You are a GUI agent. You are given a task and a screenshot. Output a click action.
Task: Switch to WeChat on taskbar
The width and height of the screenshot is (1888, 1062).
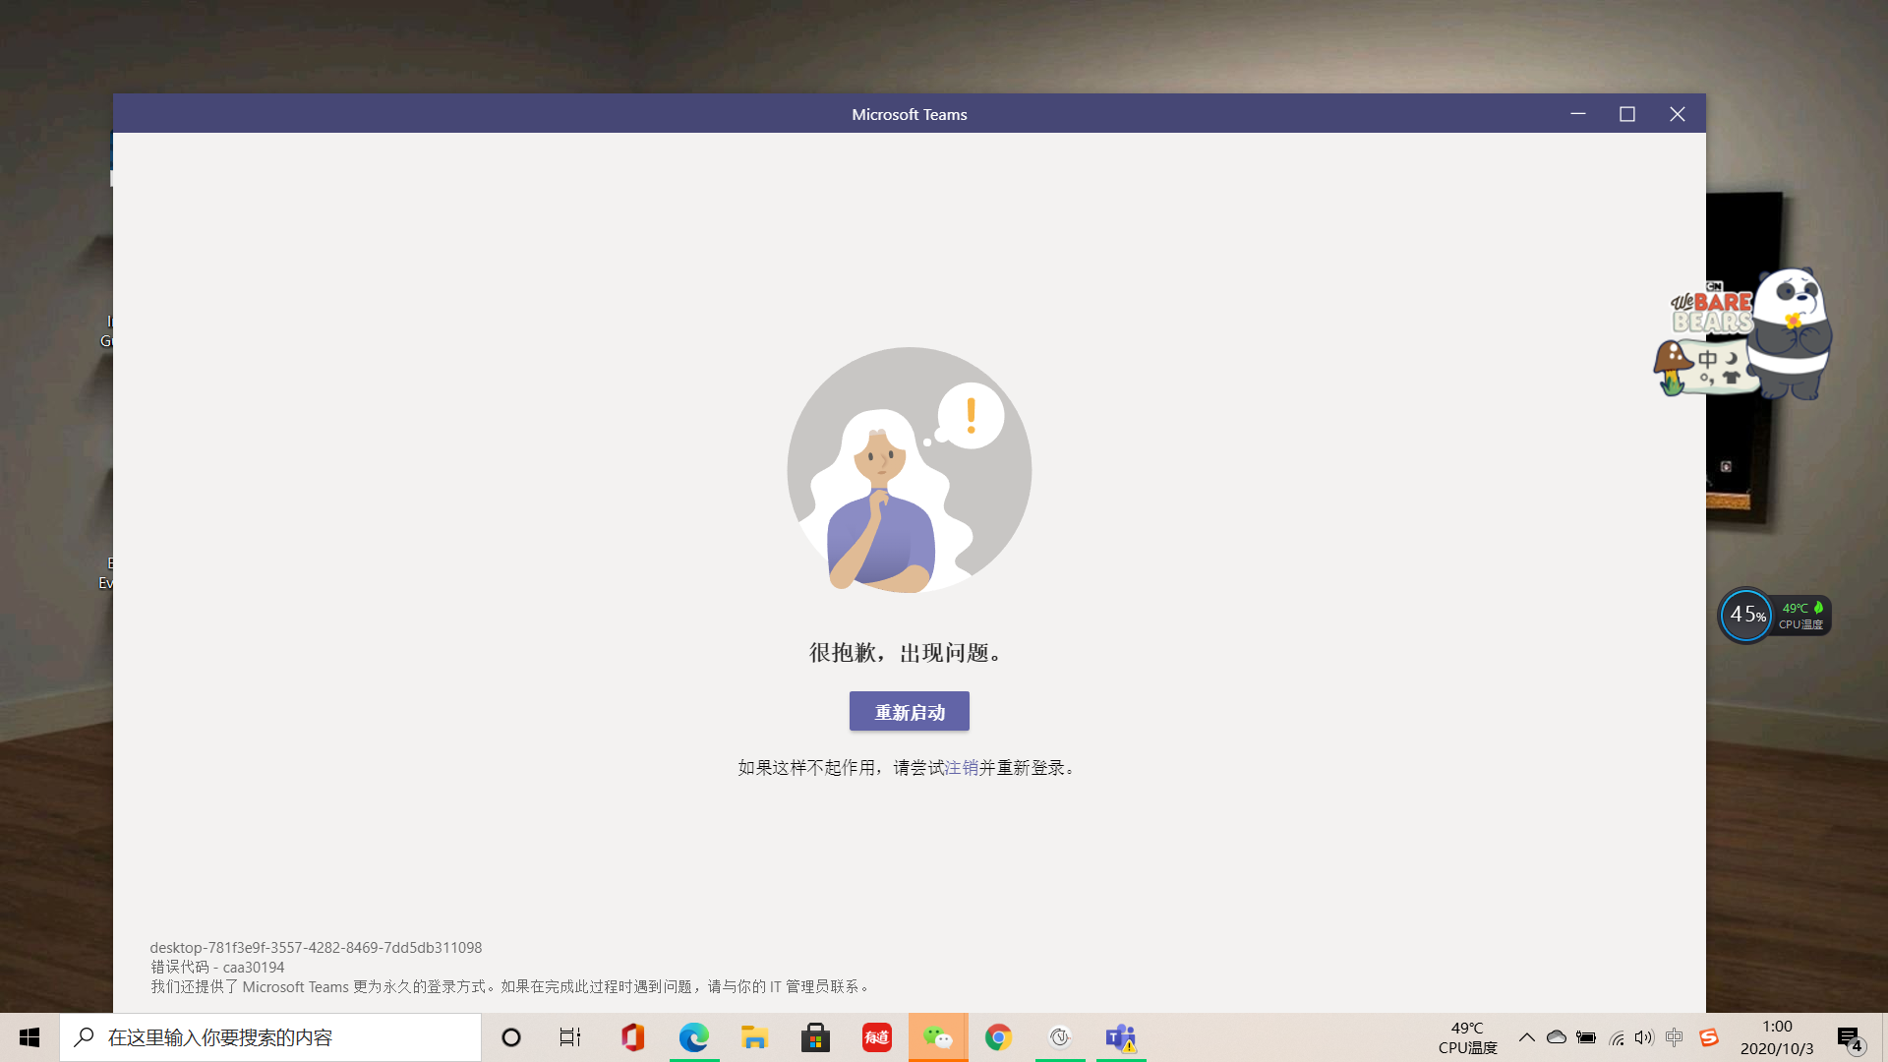(x=938, y=1037)
